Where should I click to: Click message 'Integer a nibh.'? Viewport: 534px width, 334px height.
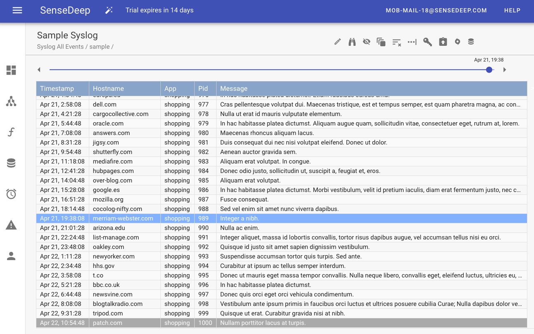(240, 218)
